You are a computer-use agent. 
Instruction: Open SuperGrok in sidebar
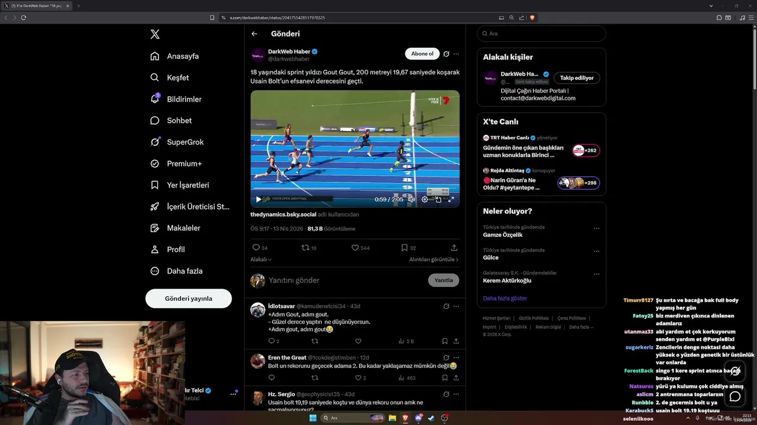pyautogui.click(x=177, y=142)
